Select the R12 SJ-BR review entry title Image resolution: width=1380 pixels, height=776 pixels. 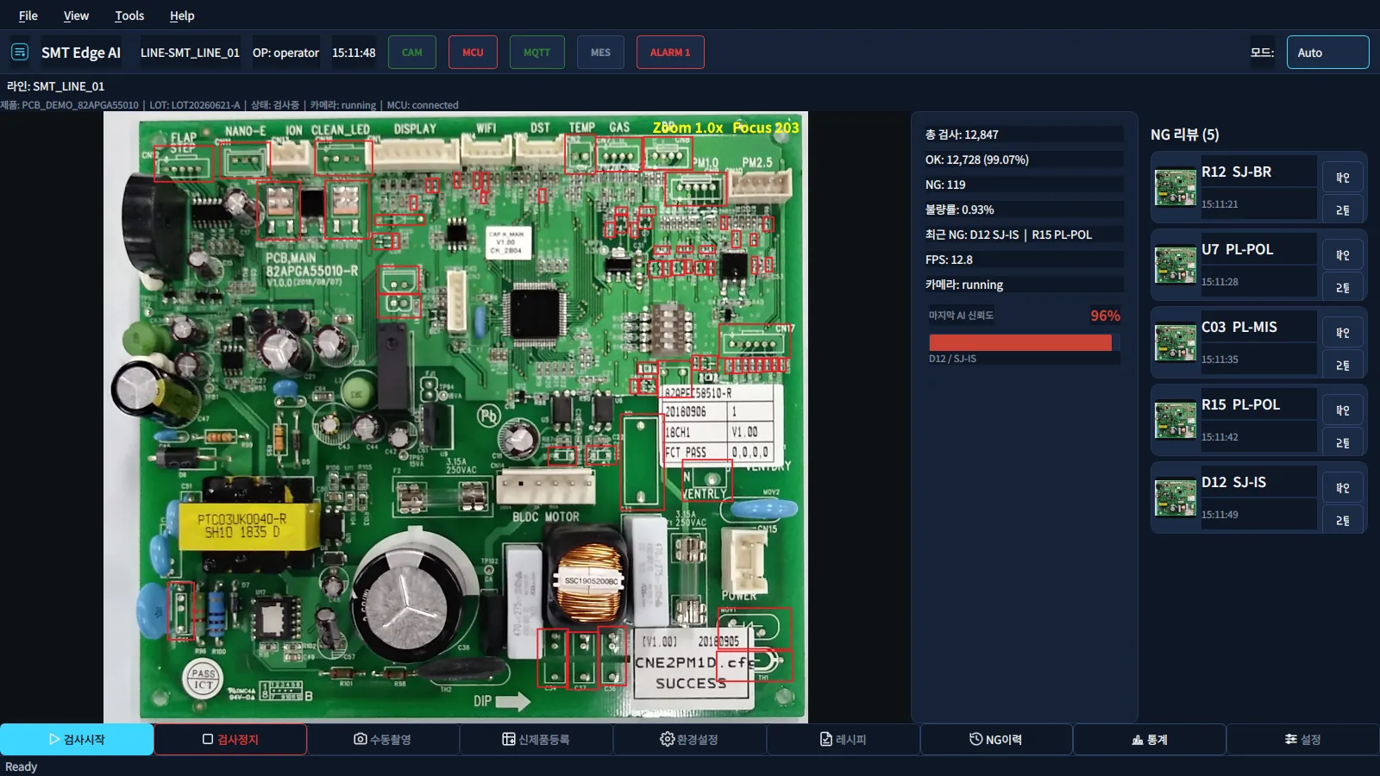(1236, 172)
